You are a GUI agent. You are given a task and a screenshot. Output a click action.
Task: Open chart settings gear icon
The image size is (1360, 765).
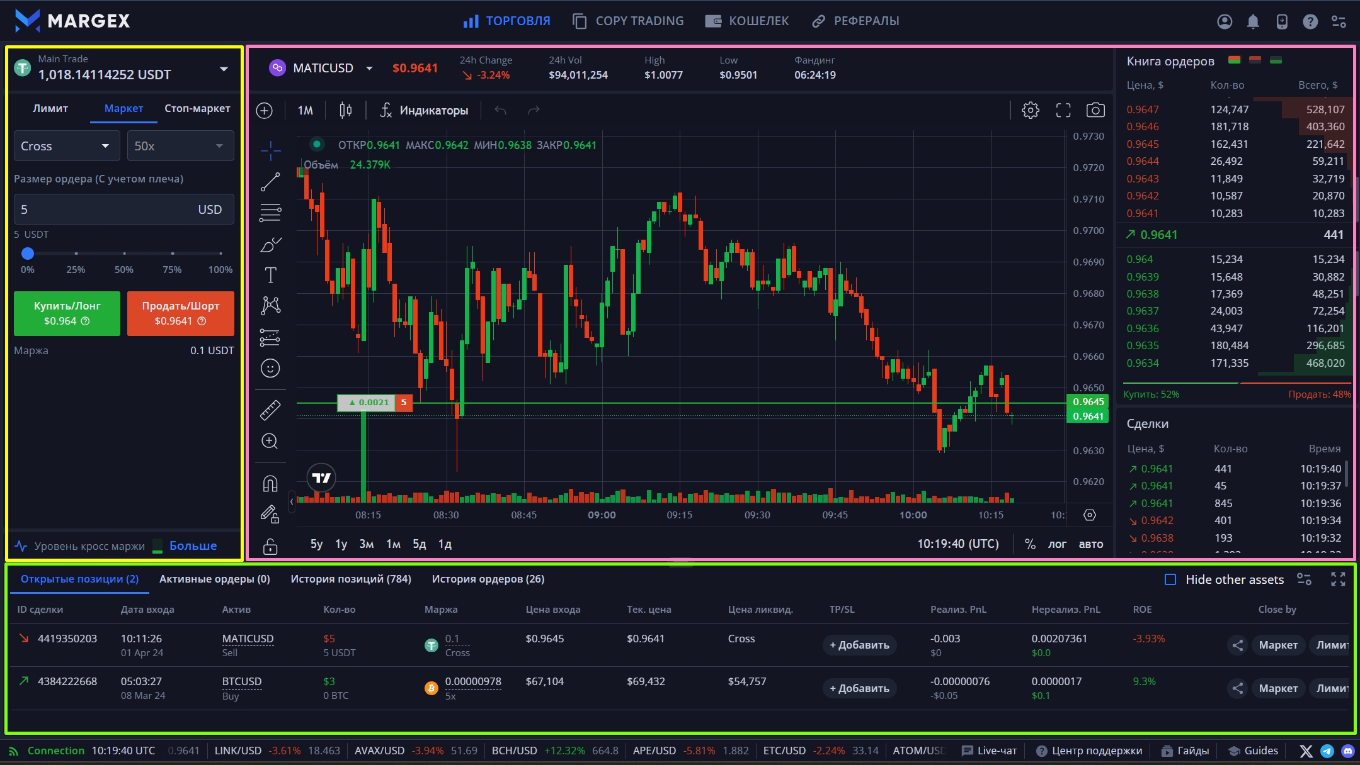pos(1031,110)
